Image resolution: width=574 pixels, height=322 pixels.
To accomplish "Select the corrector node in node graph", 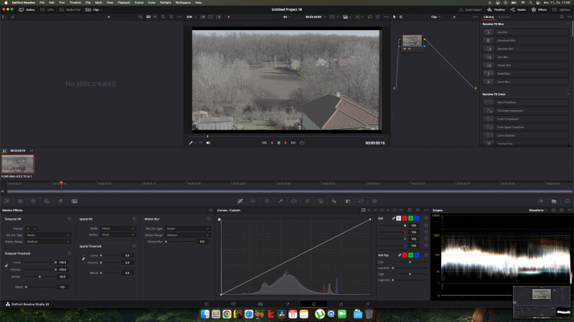I will tap(412, 43).
